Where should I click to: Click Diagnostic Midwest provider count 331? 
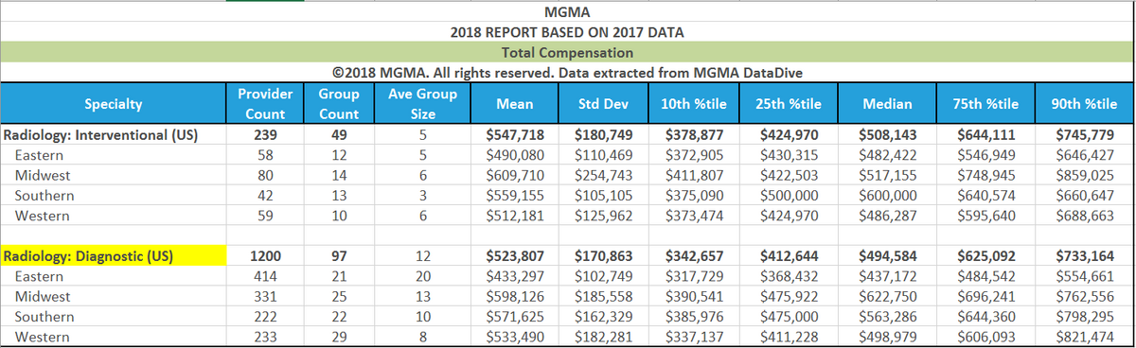(x=266, y=297)
